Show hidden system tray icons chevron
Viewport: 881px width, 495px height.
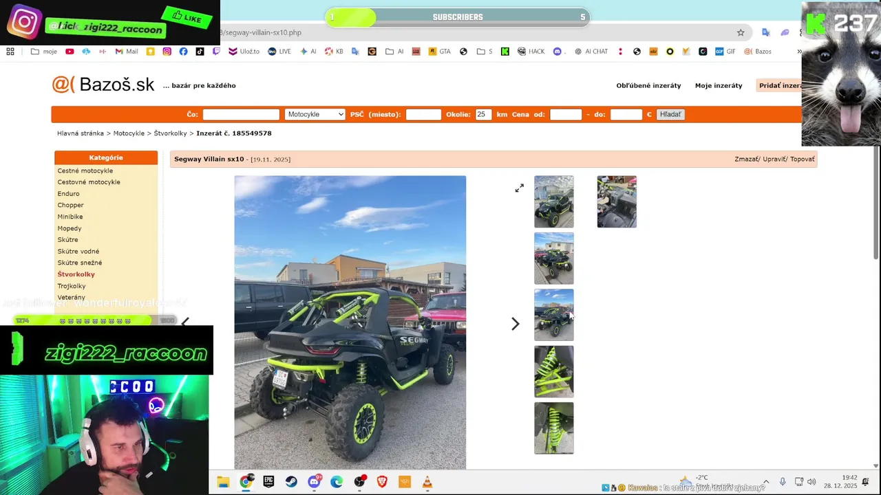click(765, 482)
